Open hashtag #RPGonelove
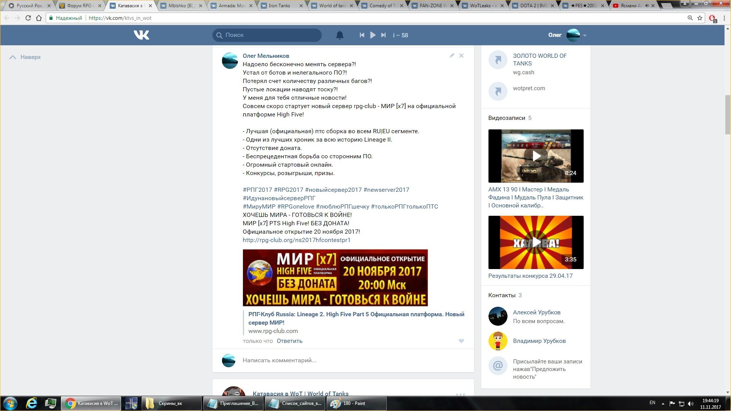Screen dimensions: 731x411 (296, 207)
